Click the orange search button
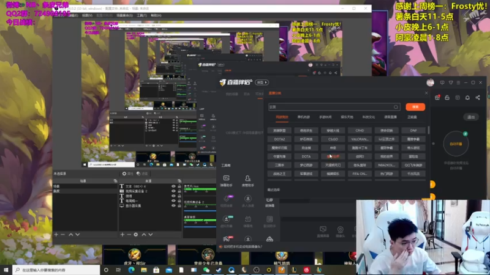 coord(415,107)
